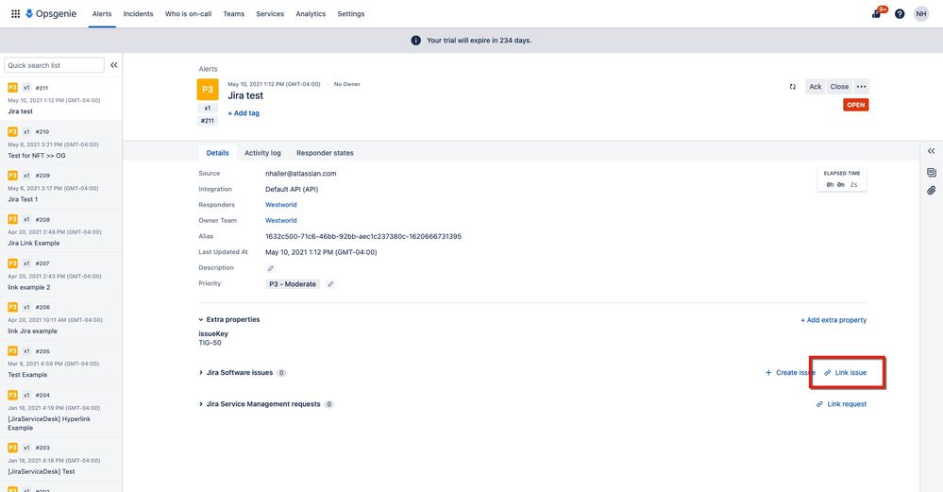Screen dimensions: 943x492
Task: Open the Alerts navigation tab
Action: coord(102,14)
